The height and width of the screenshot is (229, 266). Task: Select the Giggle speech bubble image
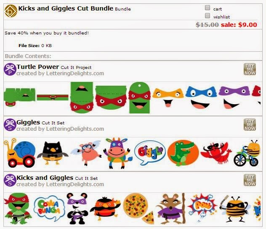pyautogui.click(x=150, y=153)
